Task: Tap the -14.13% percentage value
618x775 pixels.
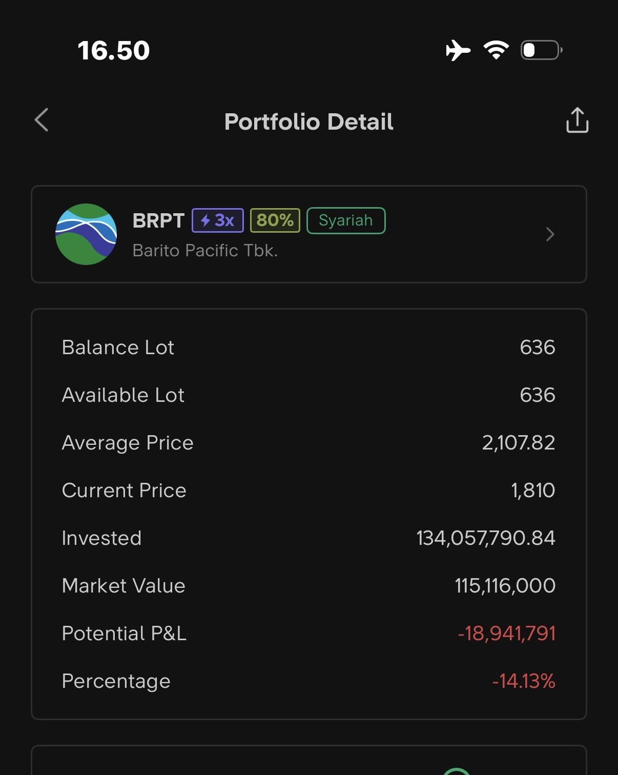Action: pyautogui.click(x=523, y=681)
